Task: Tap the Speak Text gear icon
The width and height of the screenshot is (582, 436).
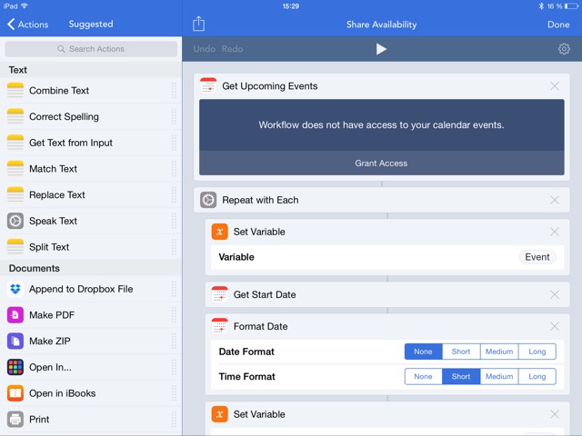Action: click(x=15, y=221)
